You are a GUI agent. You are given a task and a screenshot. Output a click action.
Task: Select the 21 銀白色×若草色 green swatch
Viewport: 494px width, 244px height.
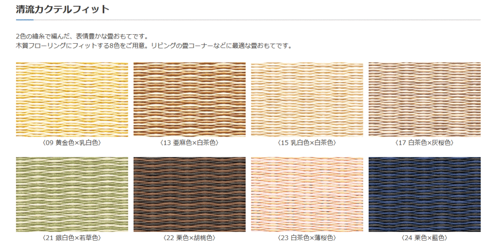point(72,194)
